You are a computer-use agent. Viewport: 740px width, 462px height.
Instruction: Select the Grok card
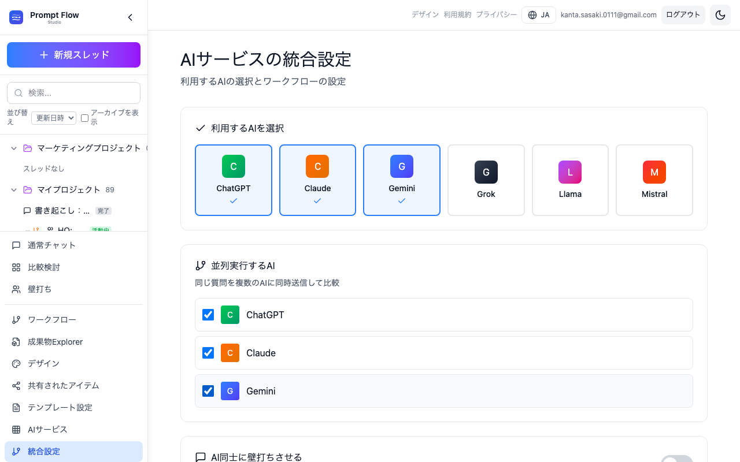(486, 180)
